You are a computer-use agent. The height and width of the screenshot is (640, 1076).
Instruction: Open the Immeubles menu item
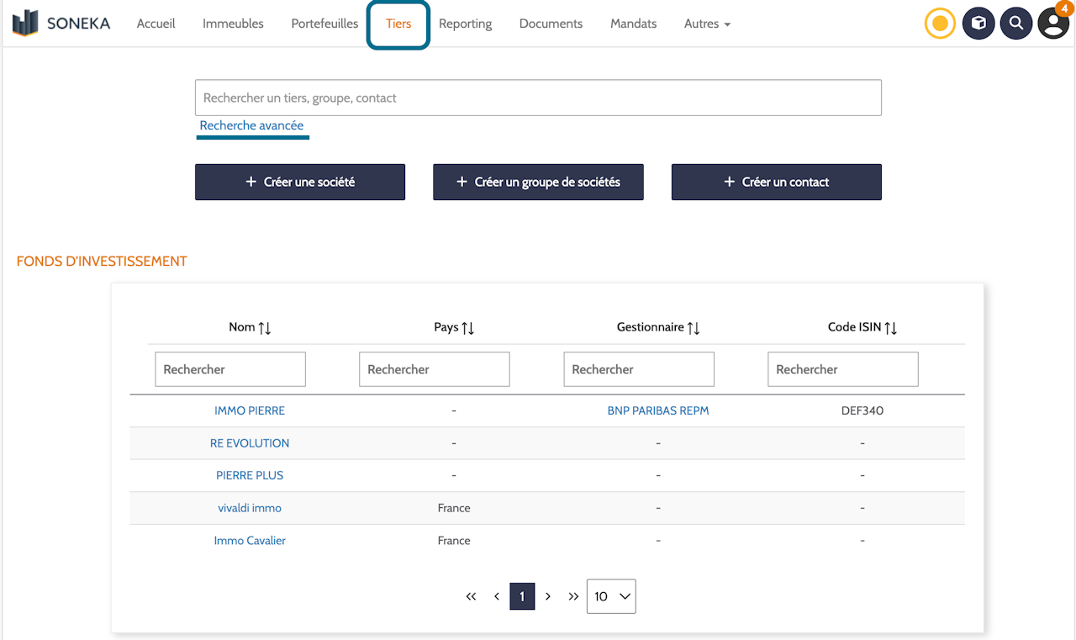(233, 24)
